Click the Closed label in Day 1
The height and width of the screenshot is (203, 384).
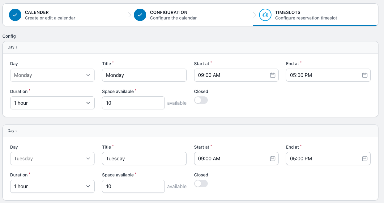click(201, 91)
